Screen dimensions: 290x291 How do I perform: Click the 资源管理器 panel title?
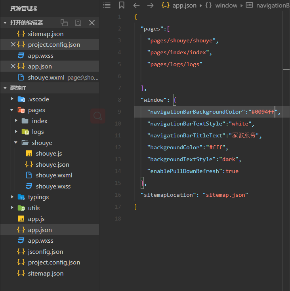tap(24, 8)
